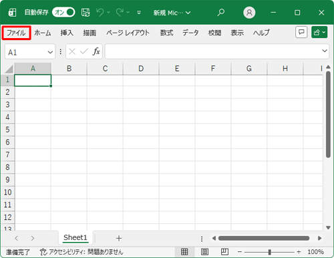Select column G header
The image size is (334, 258).
249,69
